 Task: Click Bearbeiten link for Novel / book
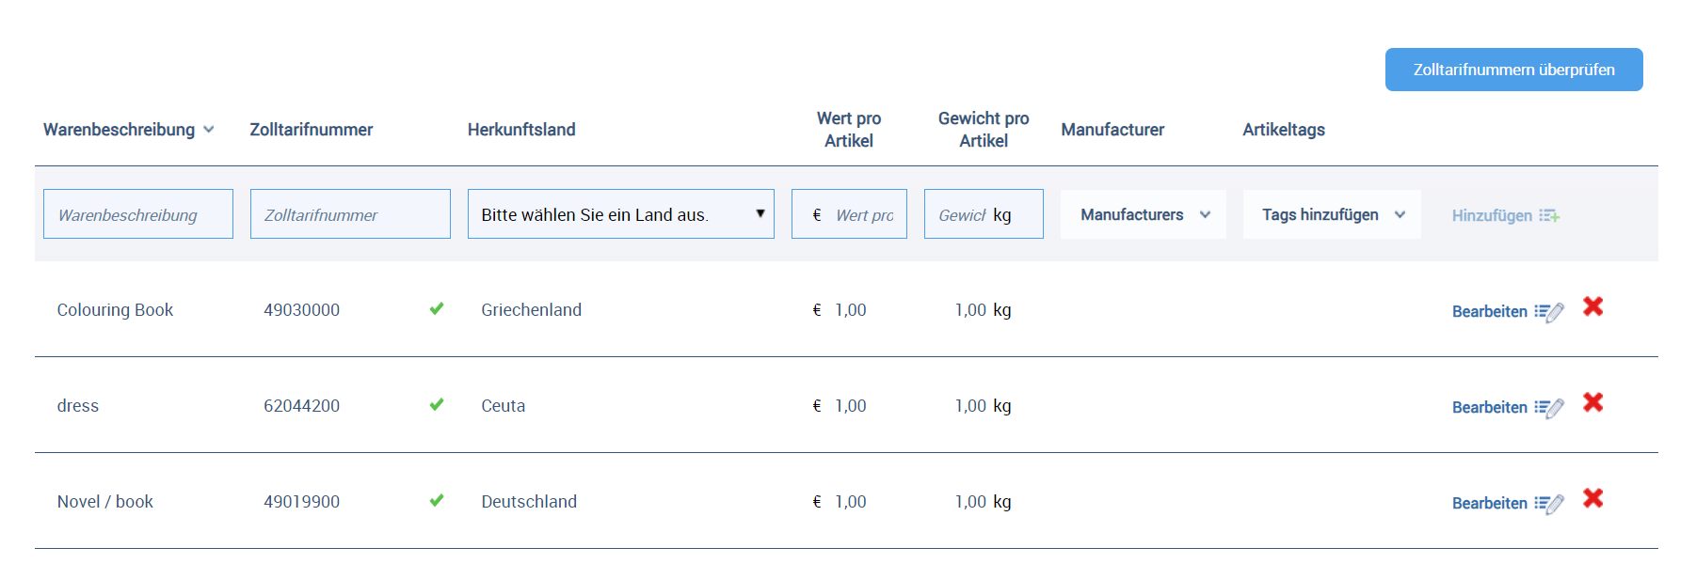[x=1489, y=503]
